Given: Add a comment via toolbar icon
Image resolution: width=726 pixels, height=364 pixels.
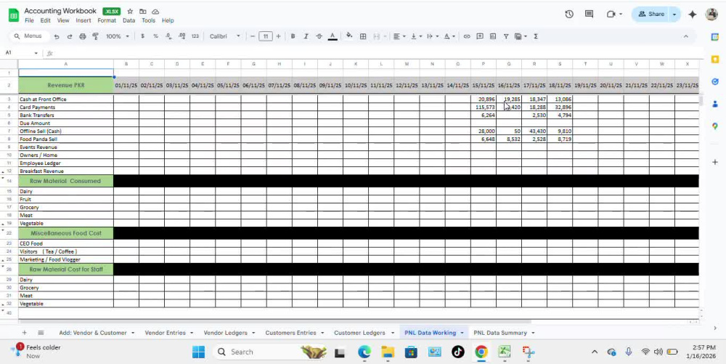Looking at the screenshot, I should tap(480, 36).
